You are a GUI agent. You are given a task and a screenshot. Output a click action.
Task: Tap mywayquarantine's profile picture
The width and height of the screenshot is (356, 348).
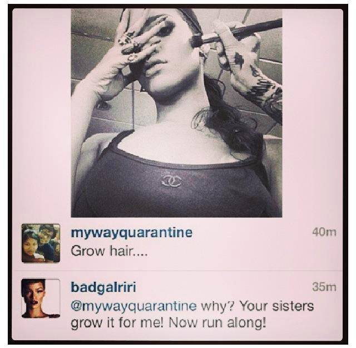coord(41,243)
